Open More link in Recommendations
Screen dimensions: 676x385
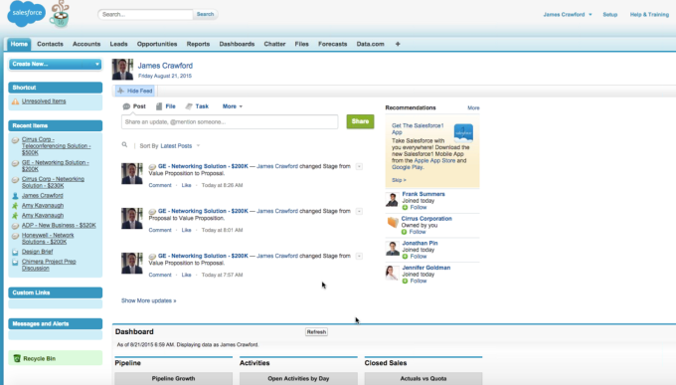click(x=473, y=107)
